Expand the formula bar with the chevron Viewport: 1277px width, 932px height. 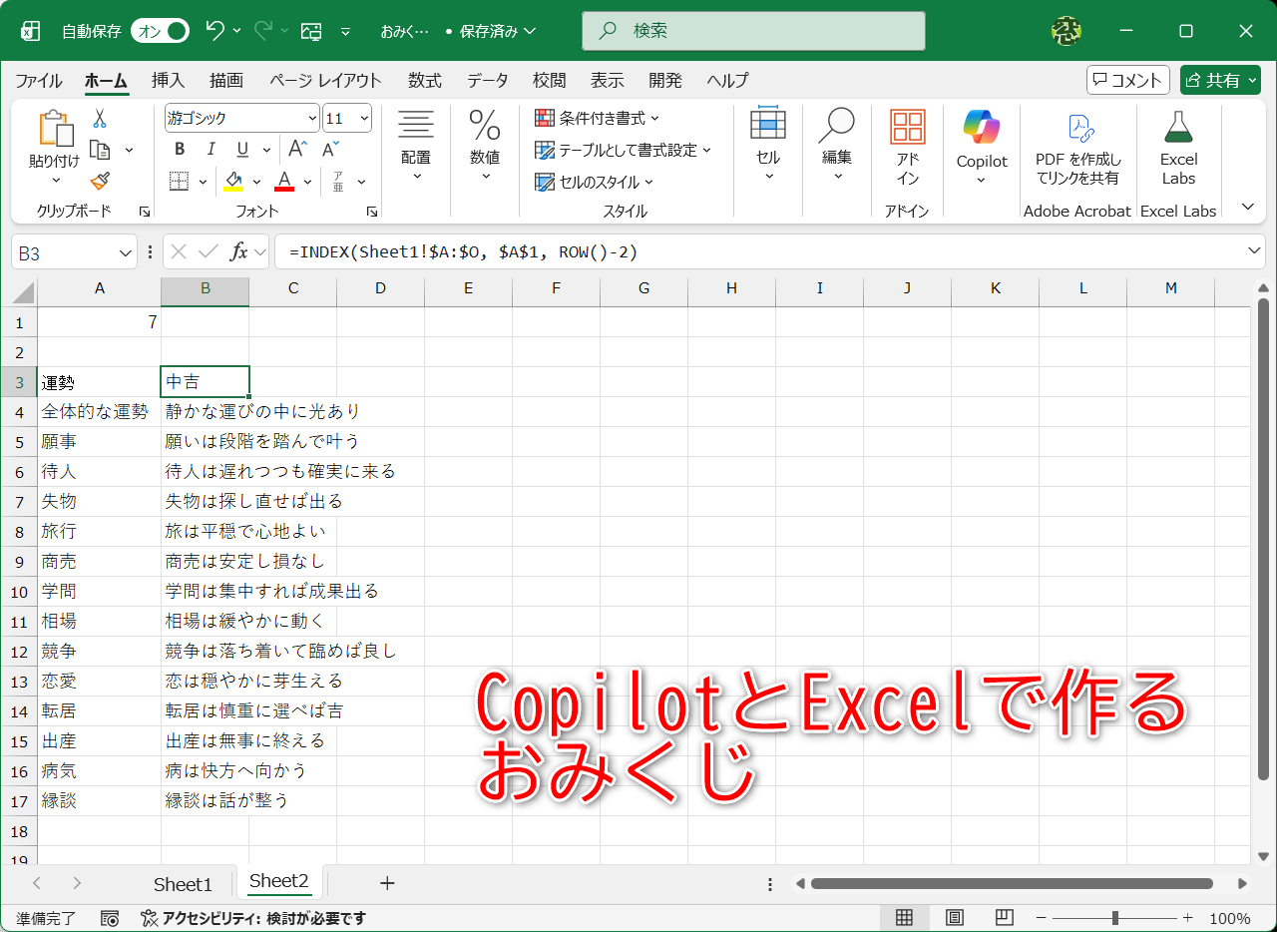click(x=1254, y=249)
